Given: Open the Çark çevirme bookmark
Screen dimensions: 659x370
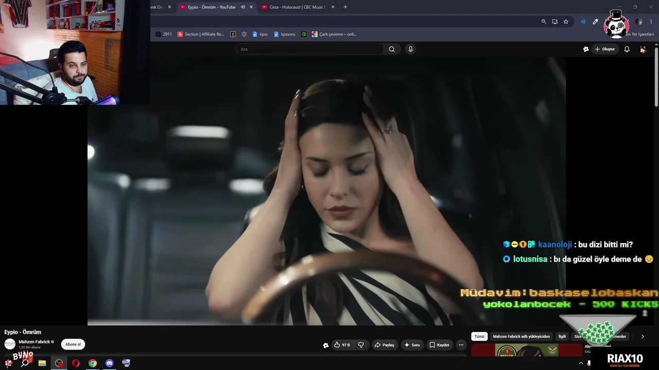Looking at the screenshot, I should click(x=334, y=34).
